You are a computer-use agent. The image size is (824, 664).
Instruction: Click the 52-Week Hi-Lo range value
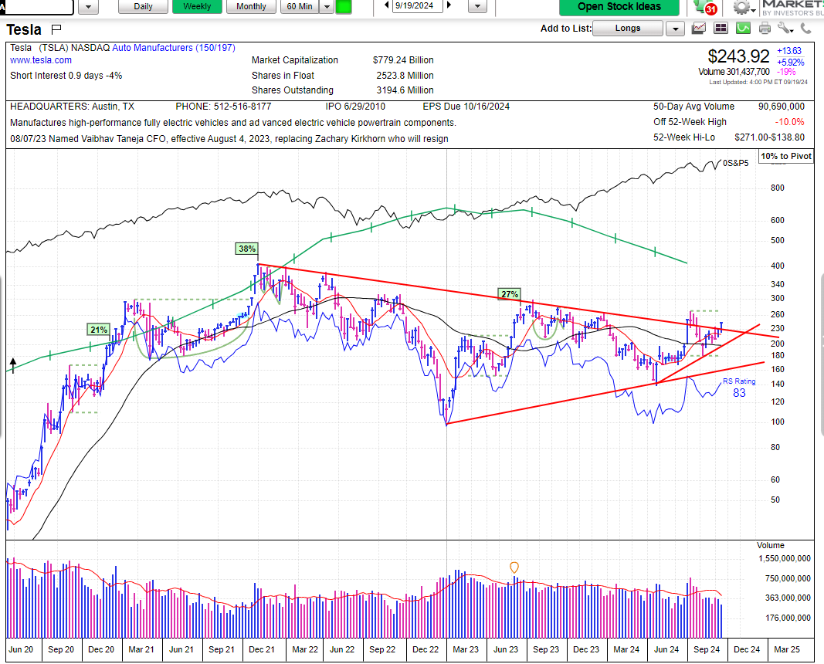769,137
